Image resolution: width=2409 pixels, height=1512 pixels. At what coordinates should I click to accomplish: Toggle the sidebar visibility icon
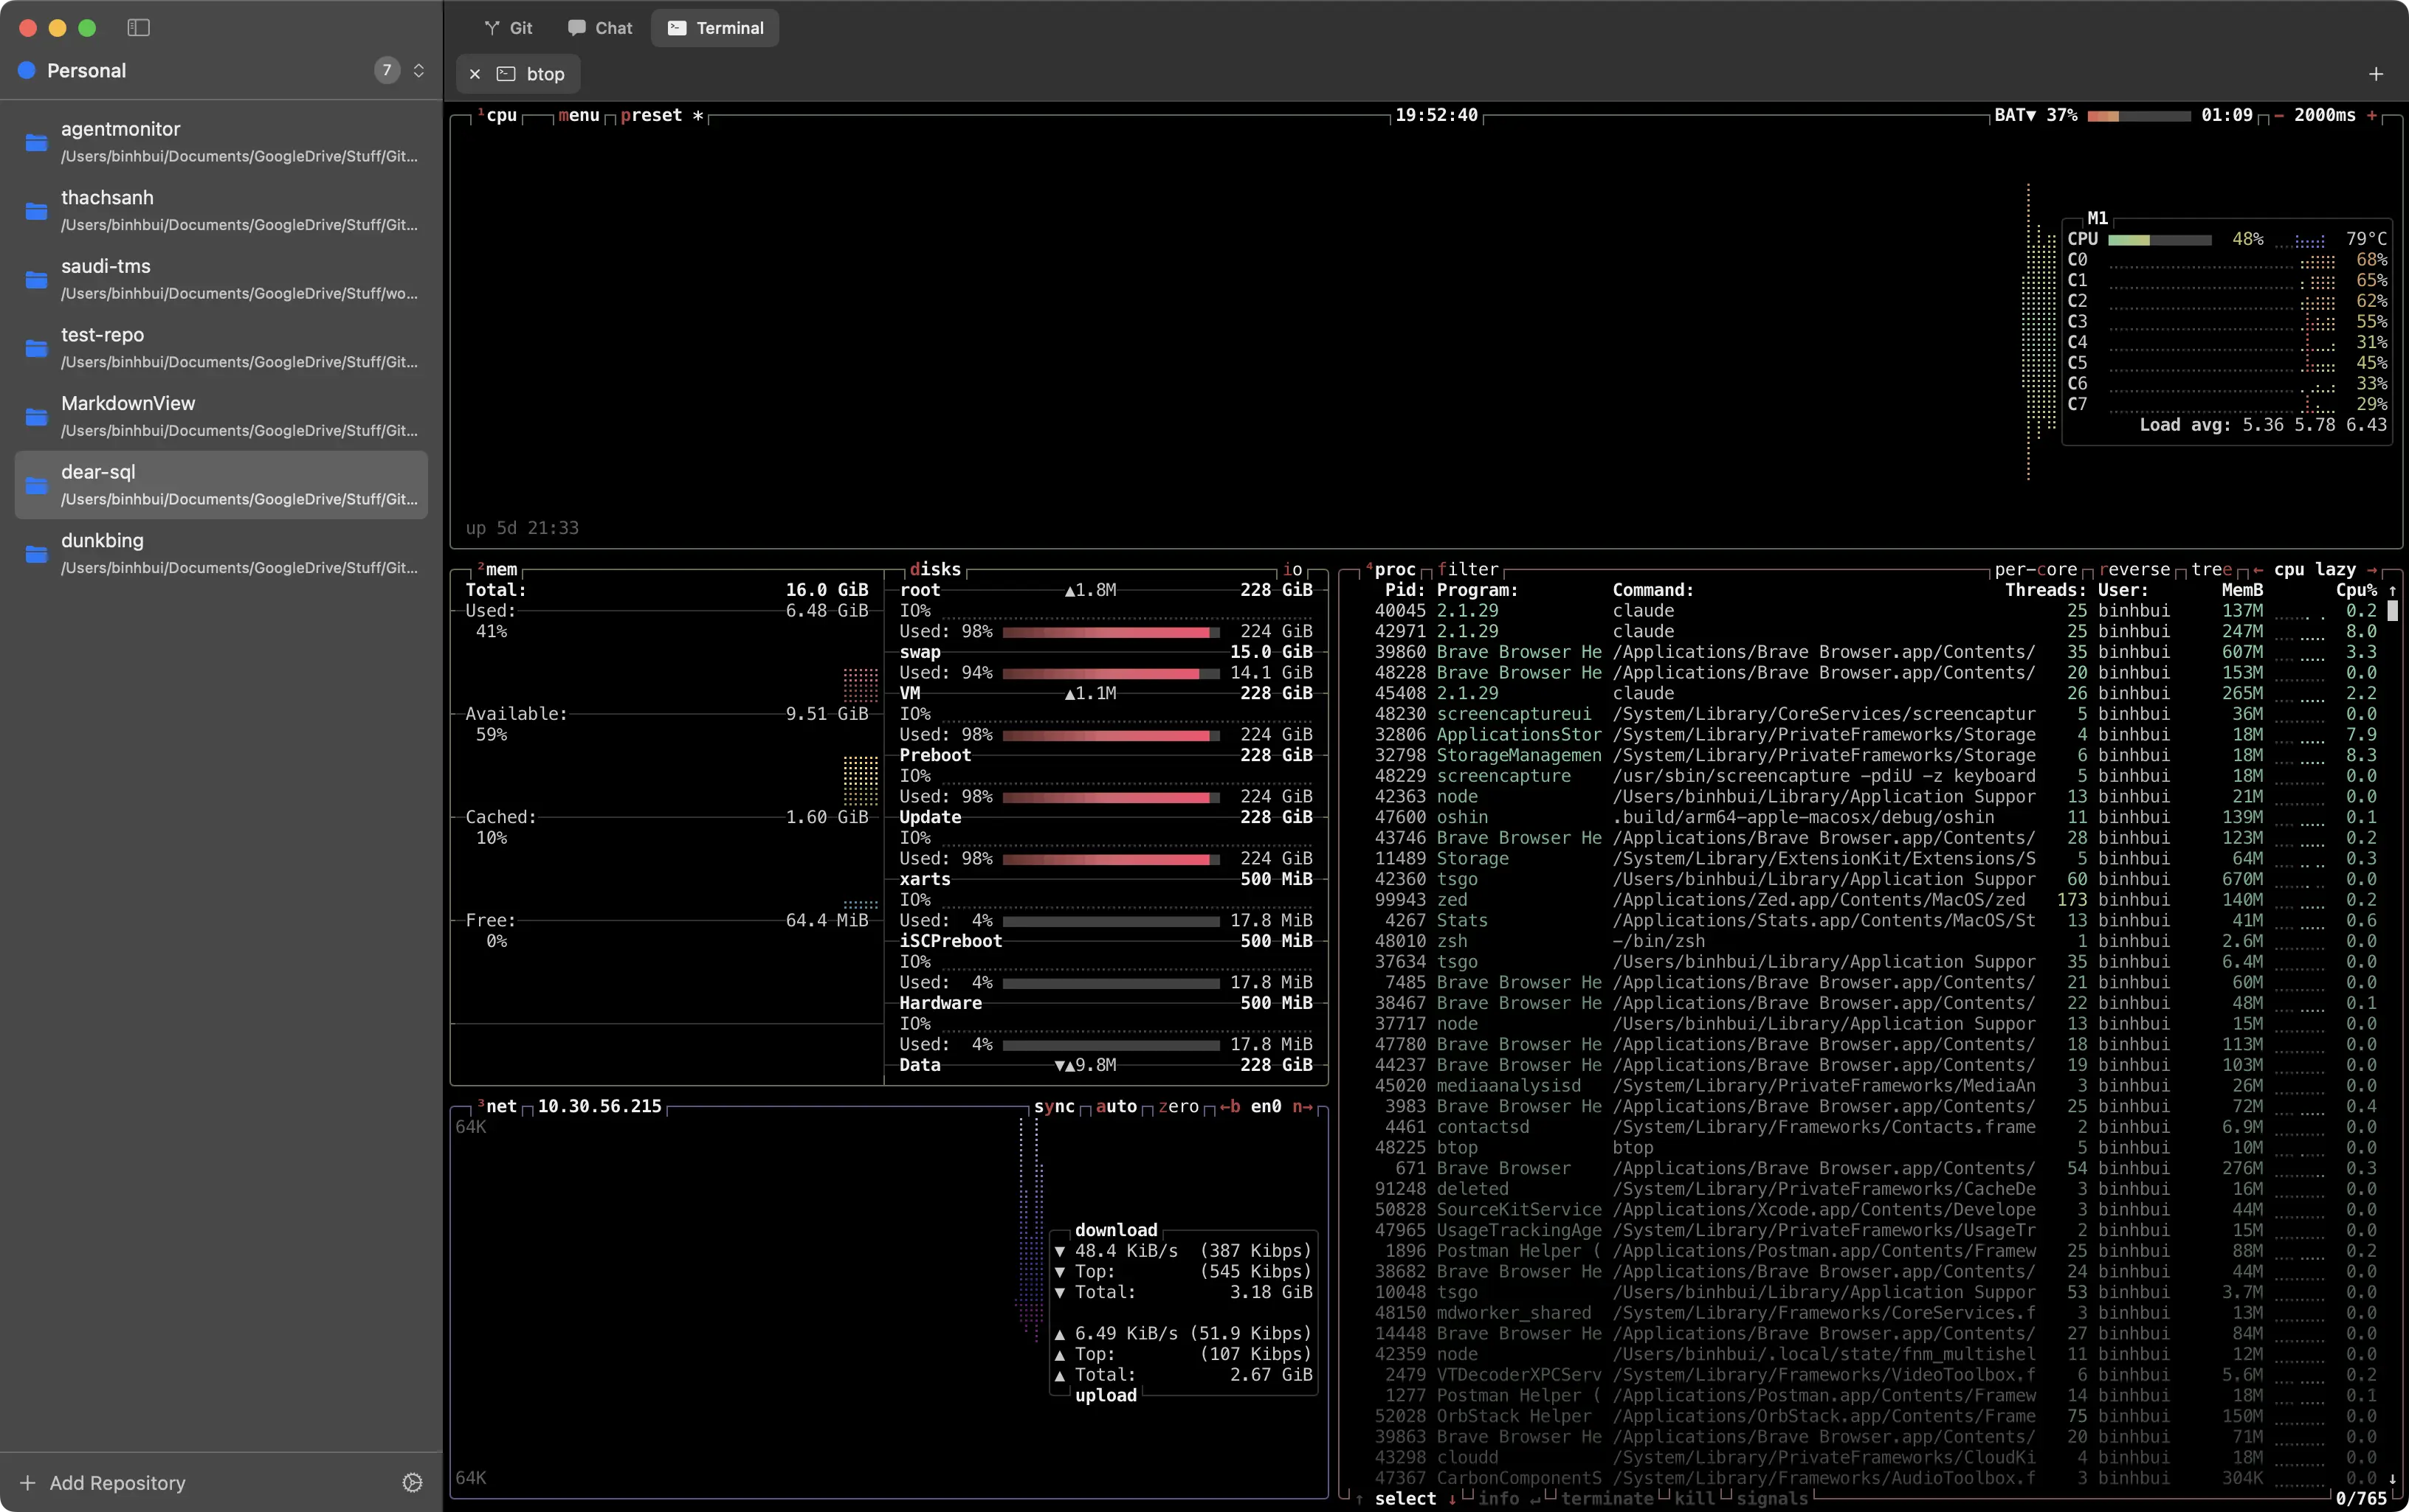[138, 28]
